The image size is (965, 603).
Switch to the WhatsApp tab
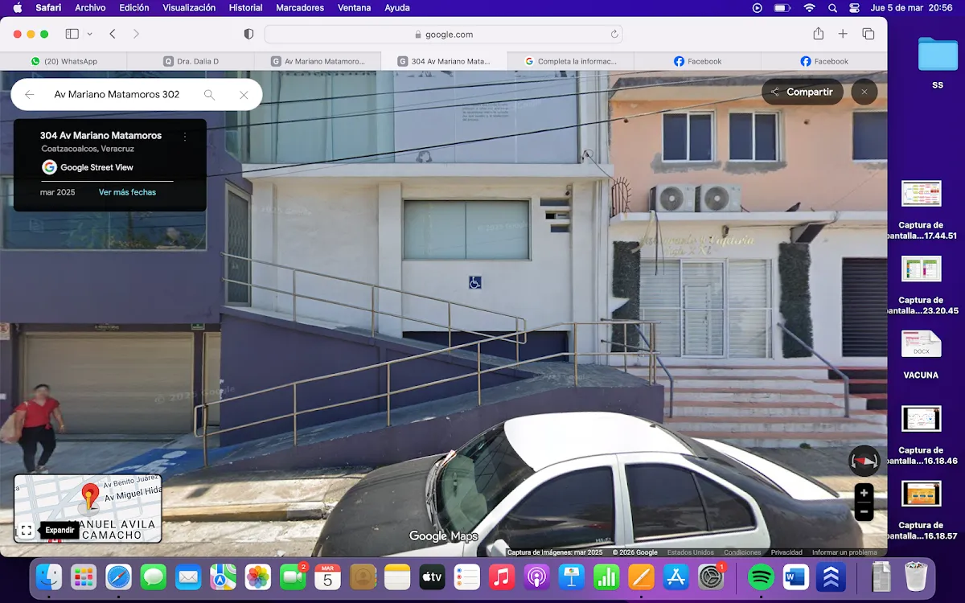pyautogui.click(x=64, y=61)
